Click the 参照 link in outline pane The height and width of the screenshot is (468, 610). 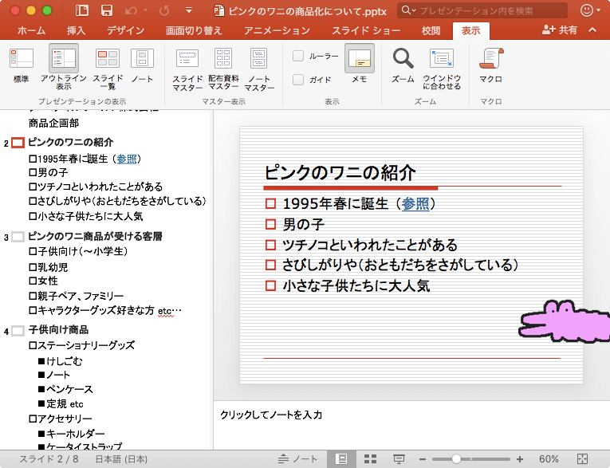pyautogui.click(x=127, y=159)
